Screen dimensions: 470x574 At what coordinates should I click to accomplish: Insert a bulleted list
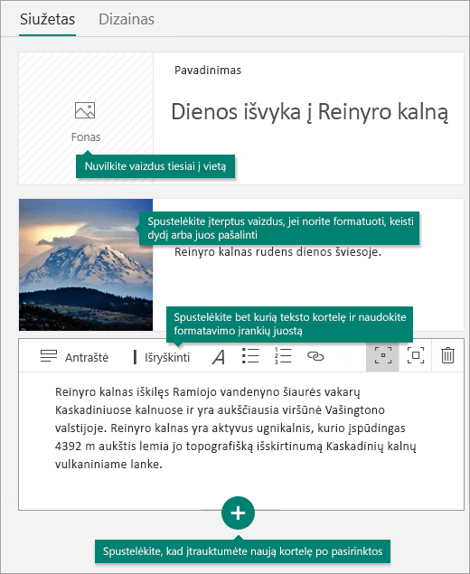[250, 356]
